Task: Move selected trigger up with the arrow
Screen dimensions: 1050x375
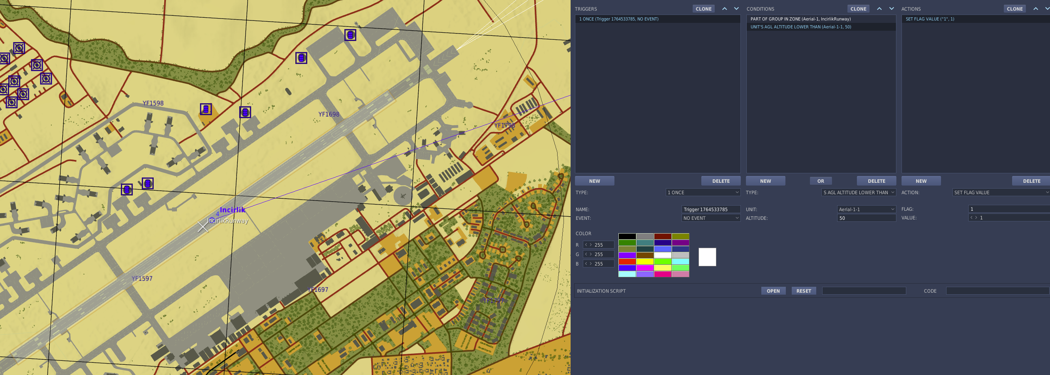Action: point(724,9)
